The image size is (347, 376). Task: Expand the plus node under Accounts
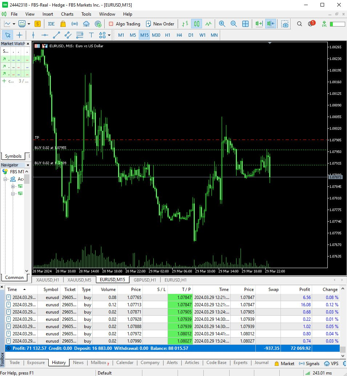click(x=13, y=186)
